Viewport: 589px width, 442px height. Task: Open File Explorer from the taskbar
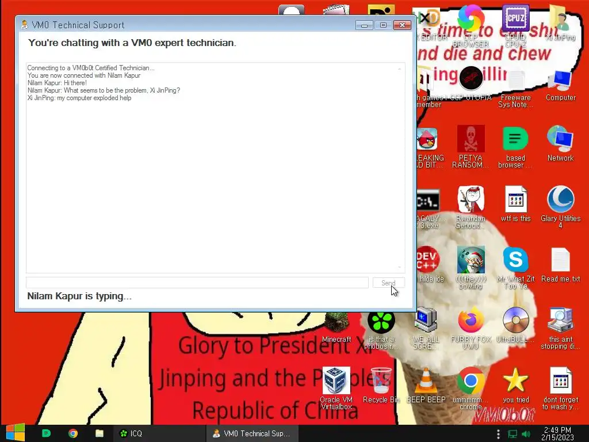(100, 433)
